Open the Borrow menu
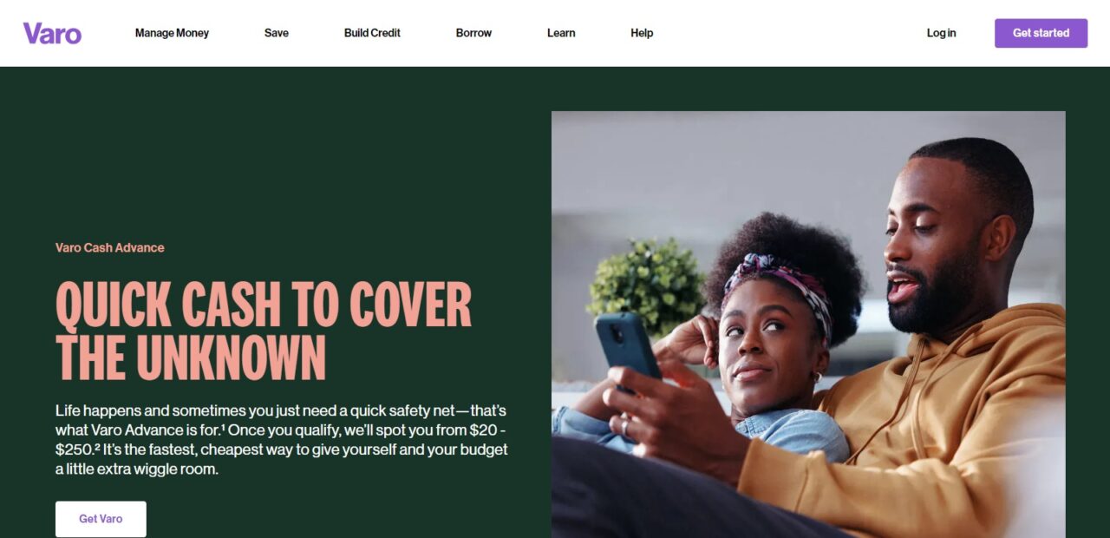The image size is (1110, 538). (473, 33)
